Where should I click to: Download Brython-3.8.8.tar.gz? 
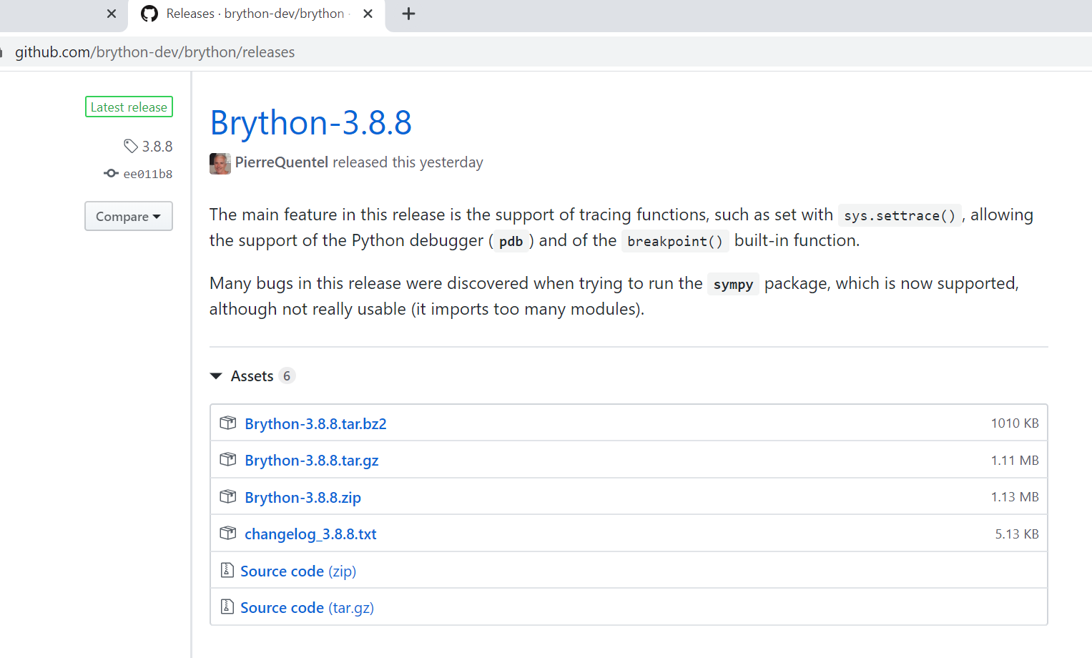click(x=312, y=461)
